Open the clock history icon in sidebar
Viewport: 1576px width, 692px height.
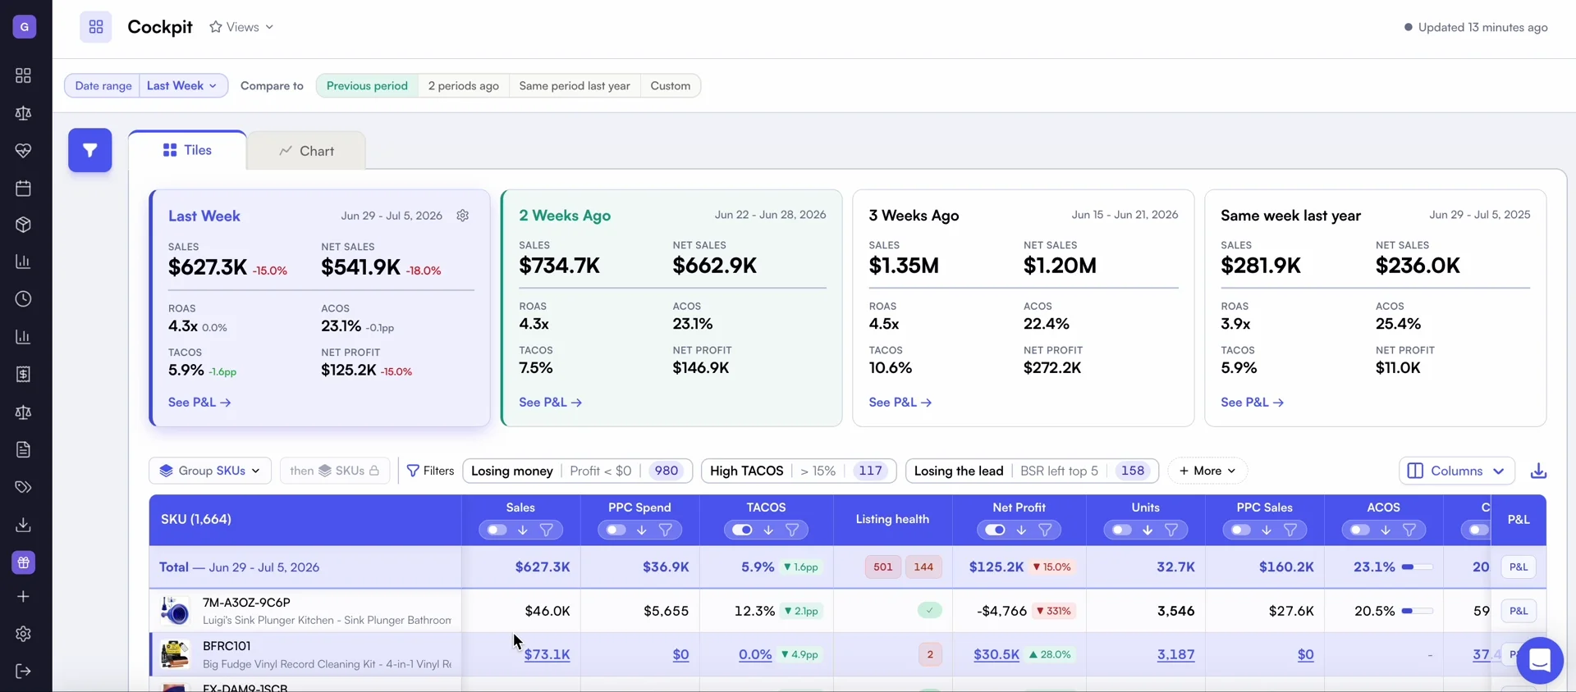(23, 299)
